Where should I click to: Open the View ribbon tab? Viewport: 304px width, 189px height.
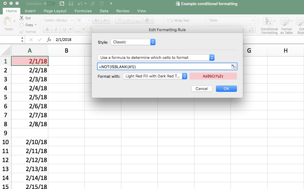(142, 11)
